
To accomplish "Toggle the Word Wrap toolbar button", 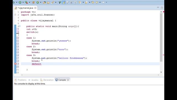I will (x=67, y=2).
